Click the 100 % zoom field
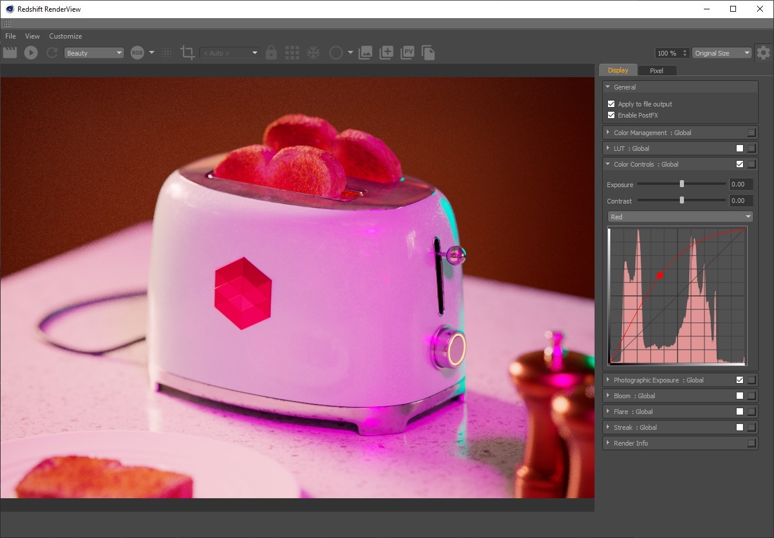Image resolution: width=774 pixels, height=538 pixels. (x=668, y=53)
